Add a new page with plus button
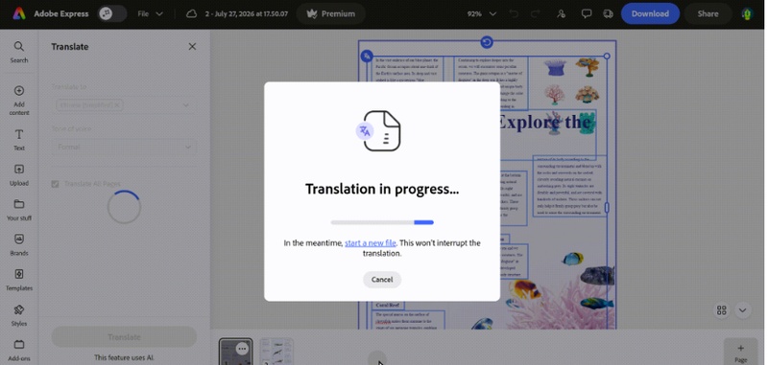This screenshot has width=768, height=365. coord(740,353)
